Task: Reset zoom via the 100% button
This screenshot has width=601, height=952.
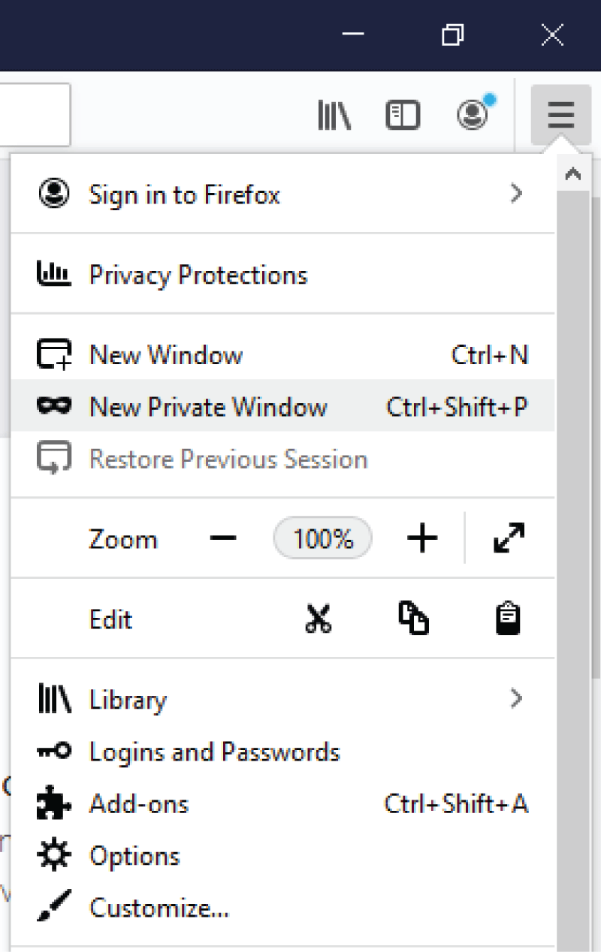Action: pyautogui.click(x=323, y=538)
